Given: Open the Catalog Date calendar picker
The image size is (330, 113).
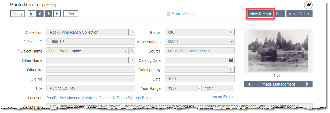Looking at the screenshot, I should pyautogui.click(x=231, y=60).
